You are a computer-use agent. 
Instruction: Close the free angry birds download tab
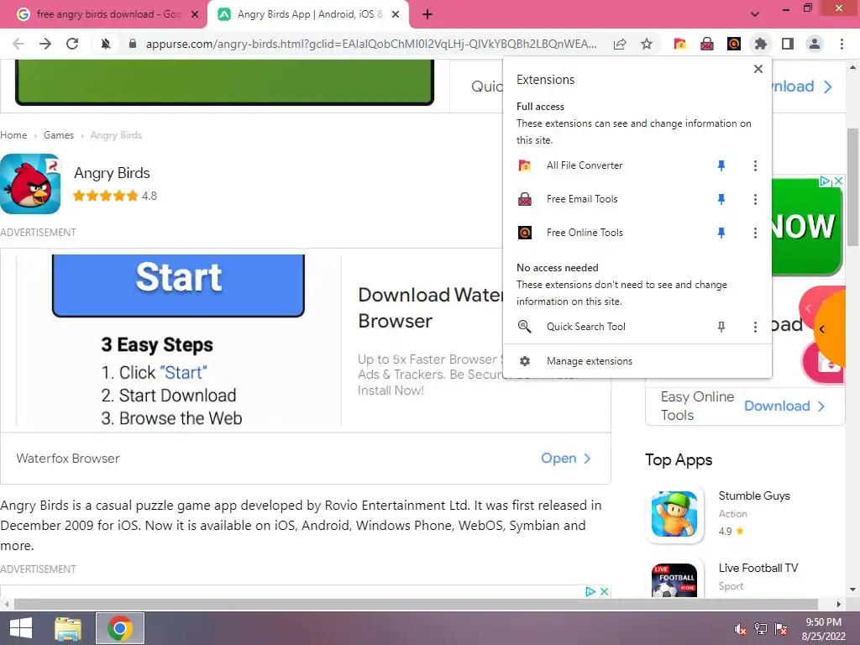(195, 15)
